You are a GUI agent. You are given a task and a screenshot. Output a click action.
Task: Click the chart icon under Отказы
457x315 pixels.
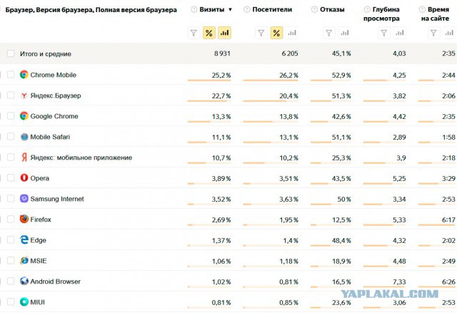(345, 33)
